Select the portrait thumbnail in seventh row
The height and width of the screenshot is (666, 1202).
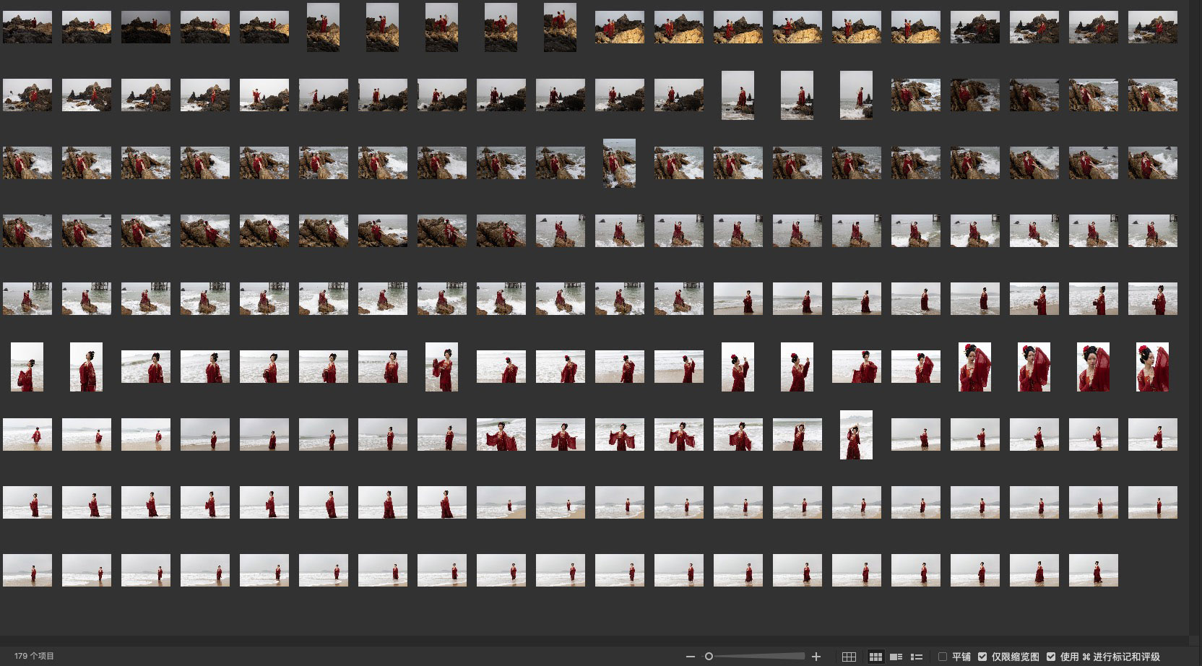tap(856, 435)
